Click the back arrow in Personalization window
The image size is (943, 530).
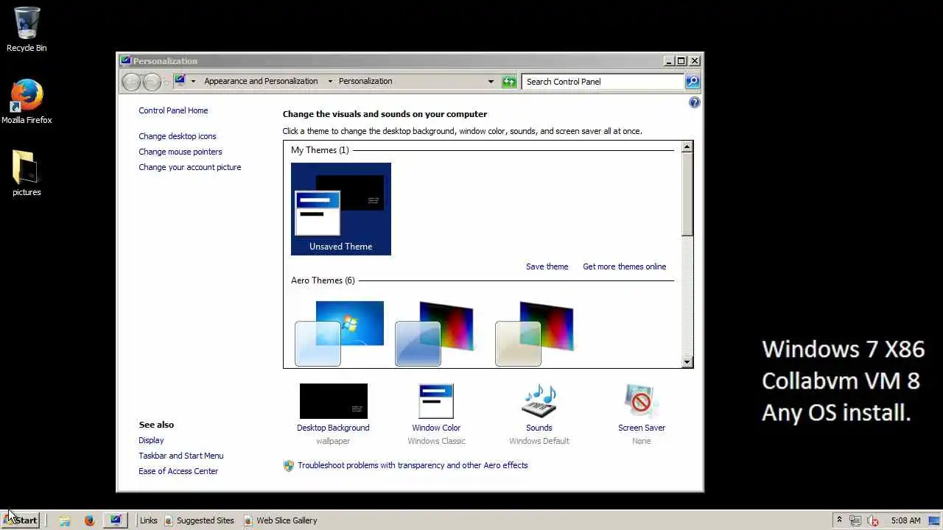click(132, 82)
